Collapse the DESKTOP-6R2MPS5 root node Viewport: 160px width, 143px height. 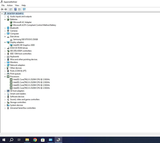tap(2, 14)
